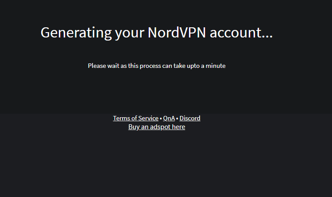
Task: Click the word Service in the Terms link
Action: (x=148, y=118)
